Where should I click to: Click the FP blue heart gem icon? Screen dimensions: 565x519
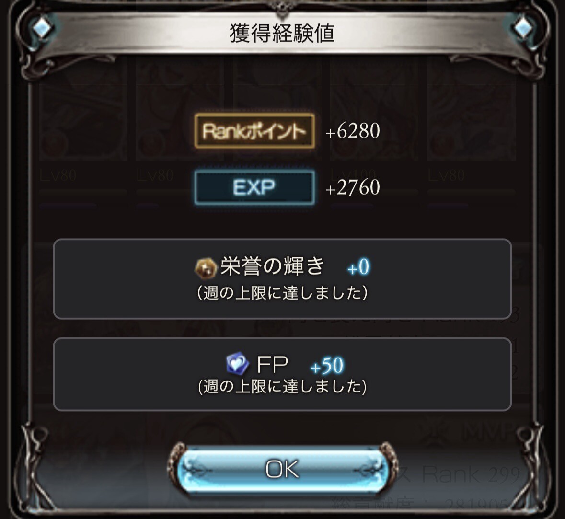pyautogui.click(x=238, y=364)
